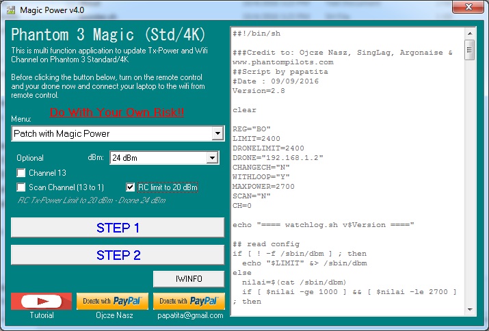The width and height of the screenshot is (489, 331).
Task: Enable Scan Channel (13 to 1) checkbox
Action: (21, 187)
